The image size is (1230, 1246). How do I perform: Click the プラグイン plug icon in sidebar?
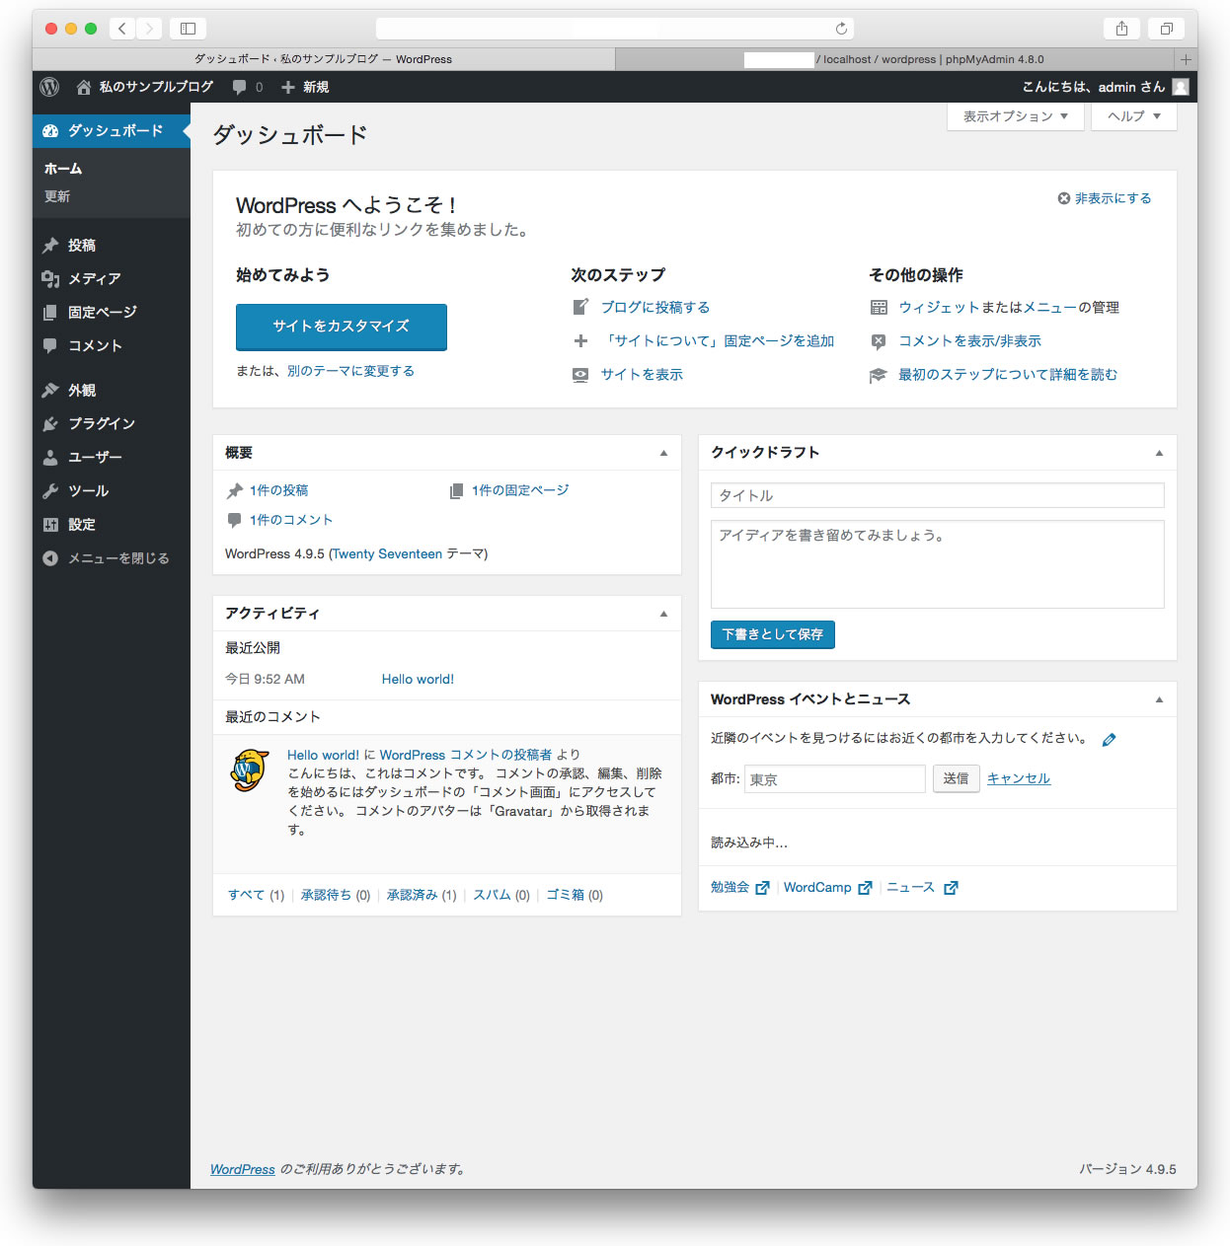click(50, 423)
